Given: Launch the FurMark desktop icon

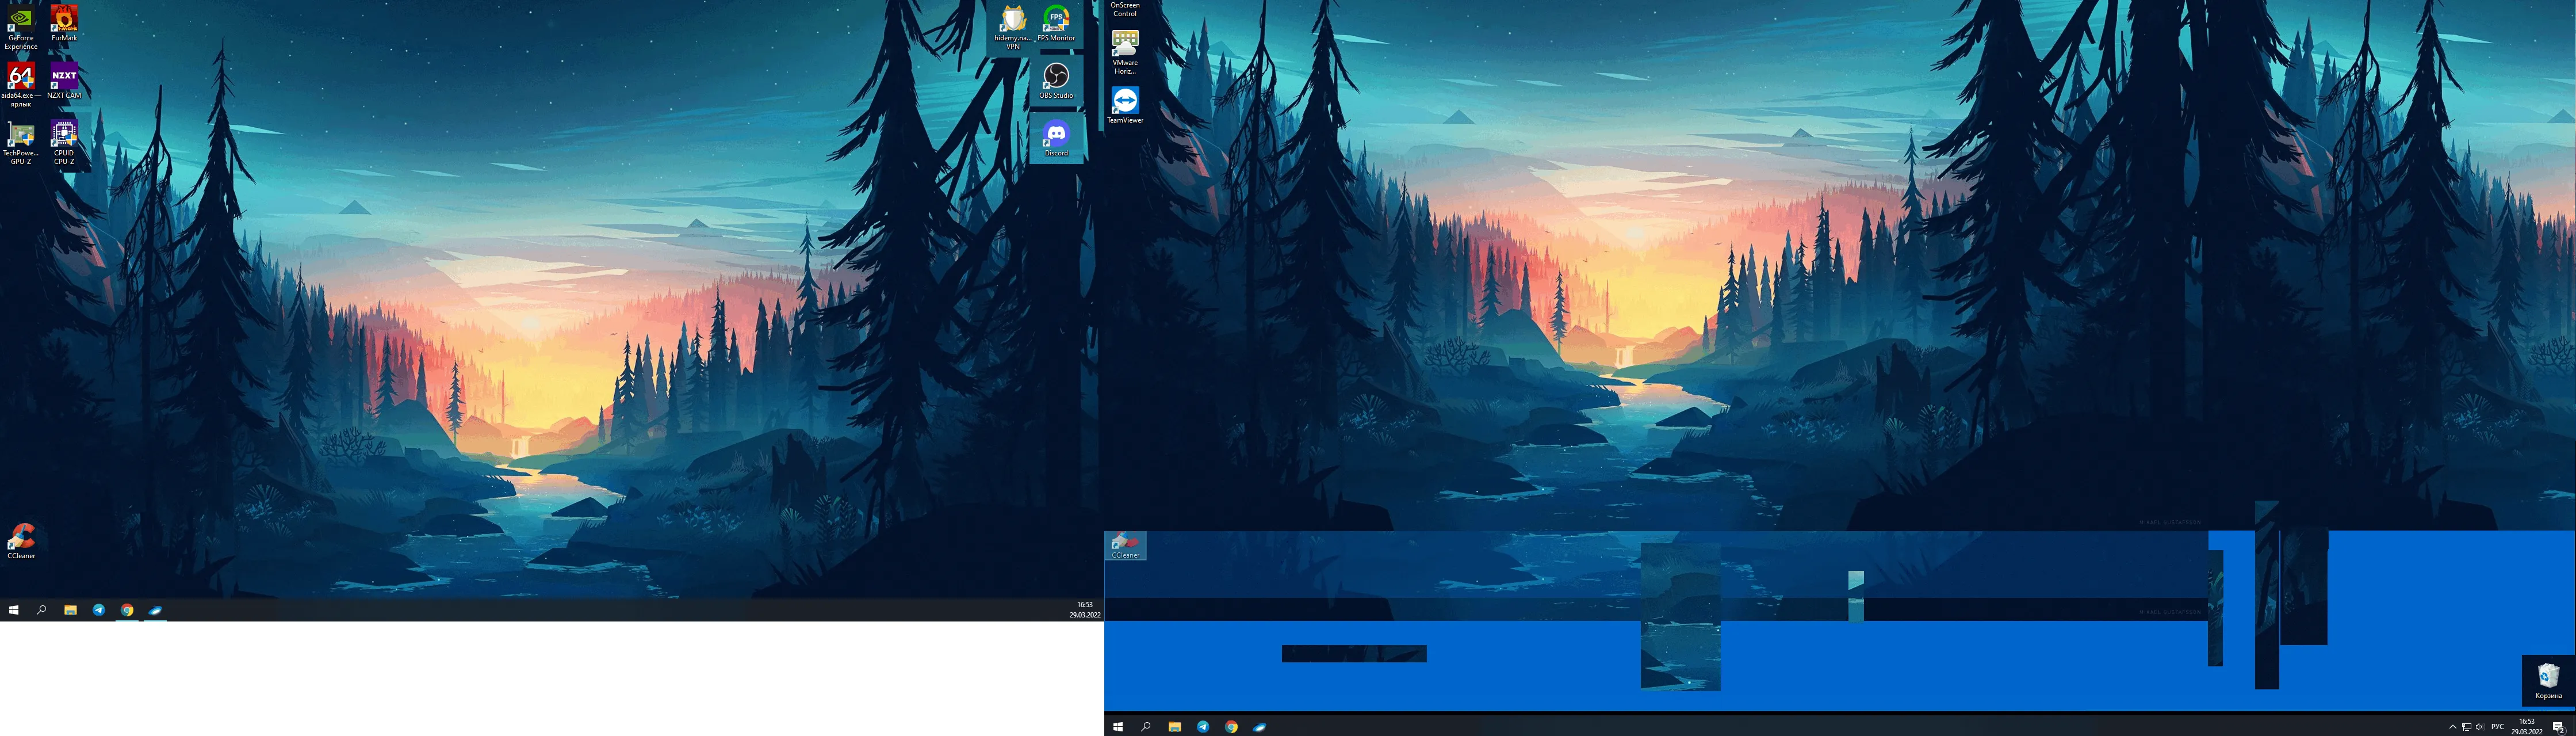Looking at the screenshot, I should (x=64, y=23).
